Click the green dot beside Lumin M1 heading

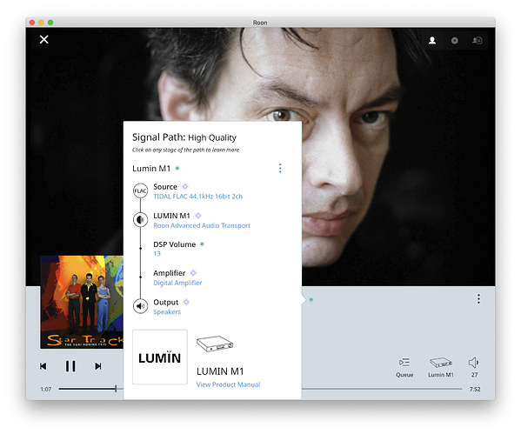(177, 168)
